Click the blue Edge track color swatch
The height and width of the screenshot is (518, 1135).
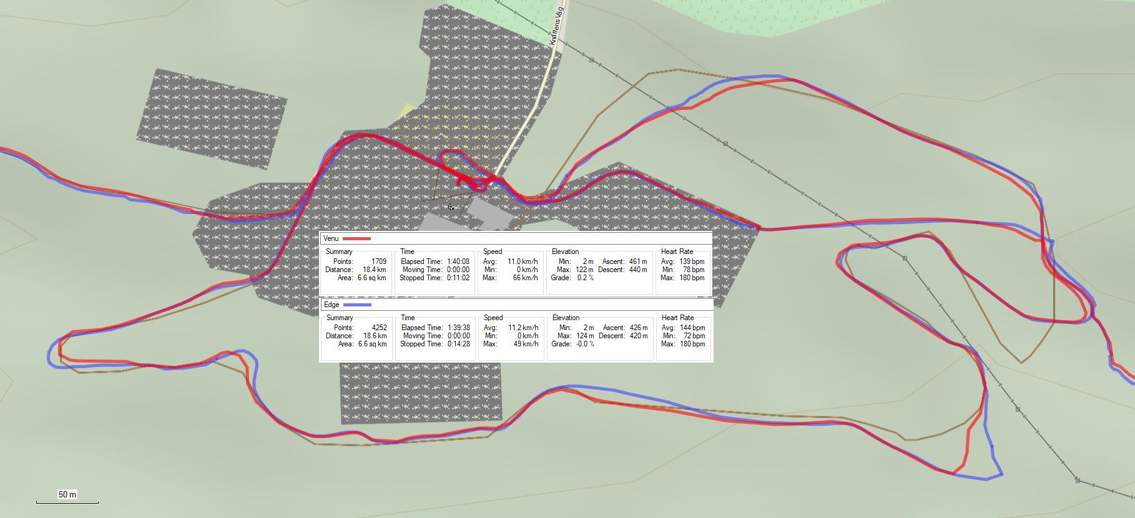[x=357, y=305]
